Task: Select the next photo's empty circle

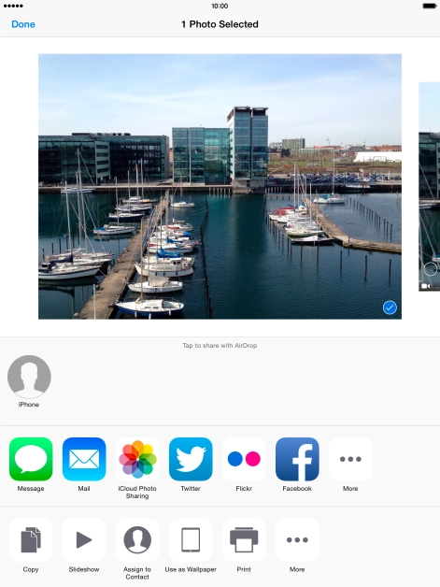Action: point(430,269)
